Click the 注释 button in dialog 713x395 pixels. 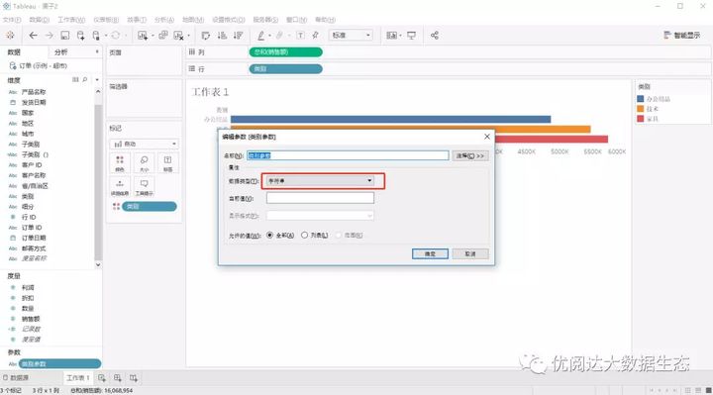[470, 155]
